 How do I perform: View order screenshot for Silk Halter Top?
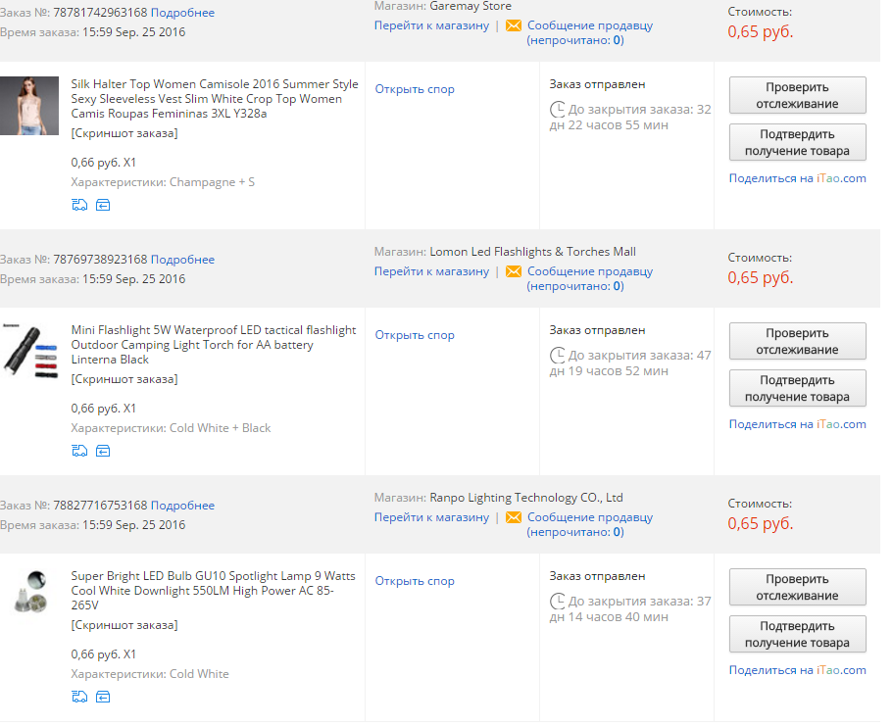pyautogui.click(x=124, y=133)
